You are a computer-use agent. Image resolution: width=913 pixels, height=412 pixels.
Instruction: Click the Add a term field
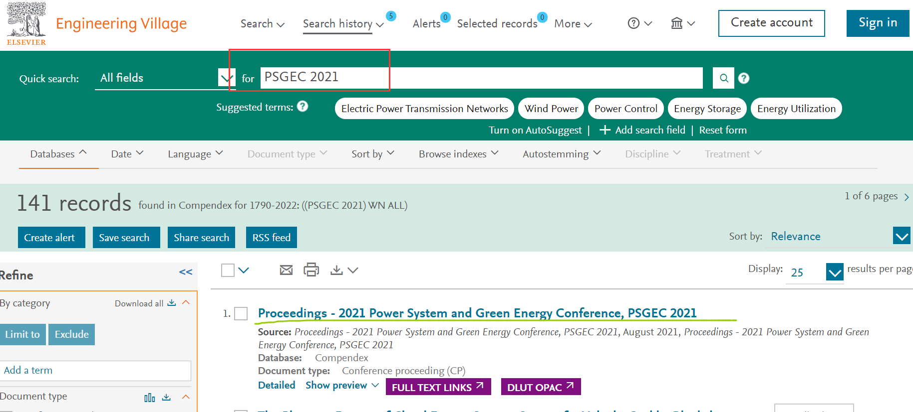95,371
